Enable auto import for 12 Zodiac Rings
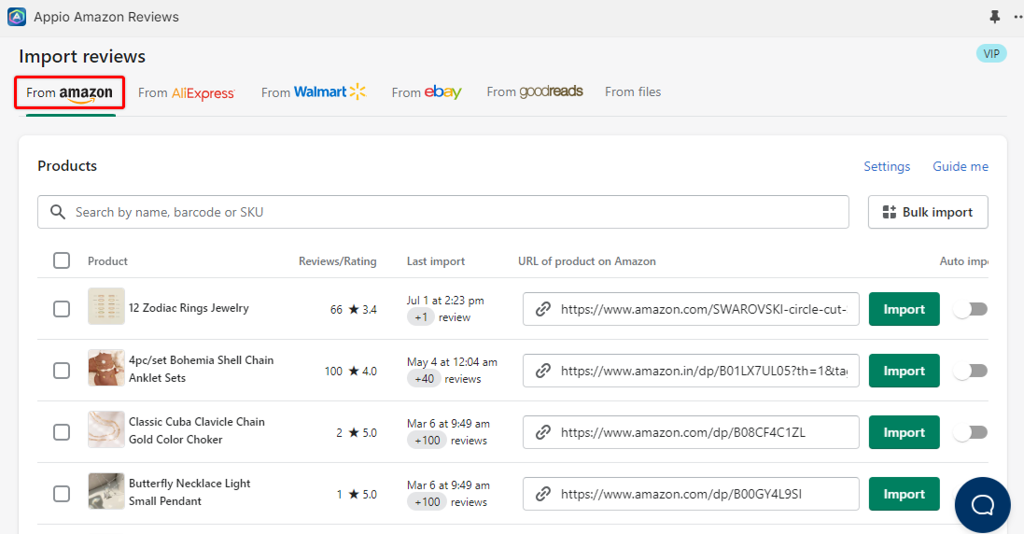Image resolution: width=1024 pixels, height=534 pixels. coord(971,309)
